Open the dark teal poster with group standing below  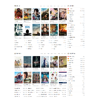(28, 62)
